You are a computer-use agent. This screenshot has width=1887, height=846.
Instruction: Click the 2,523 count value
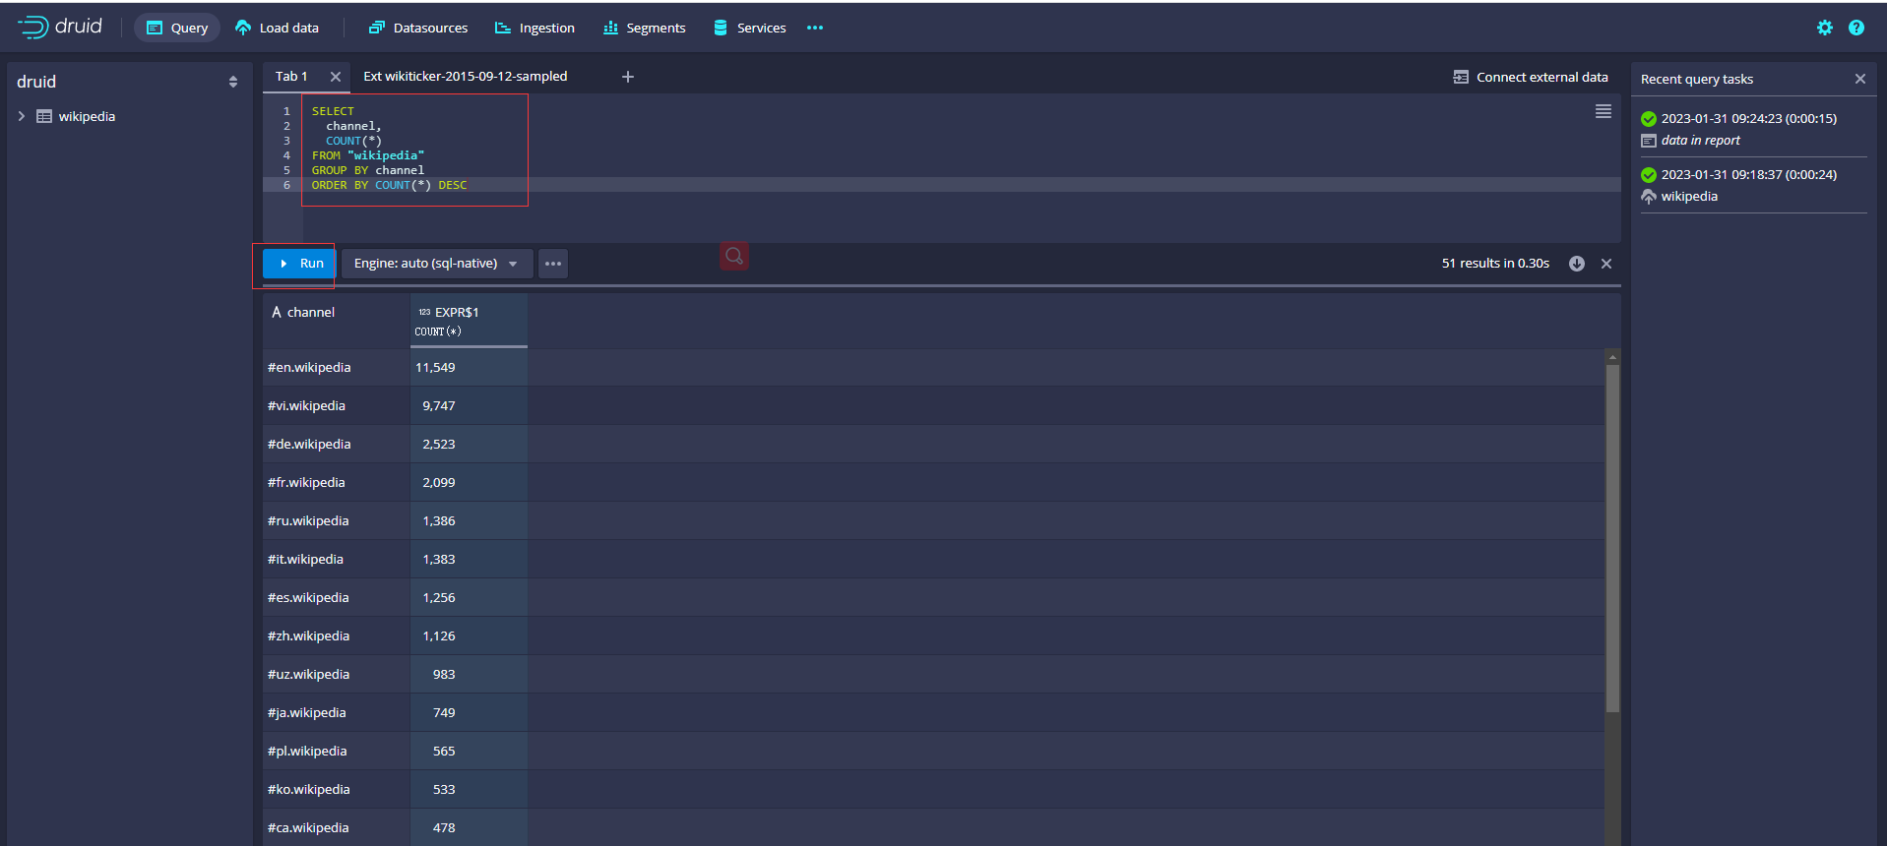[x=439, y=444]
